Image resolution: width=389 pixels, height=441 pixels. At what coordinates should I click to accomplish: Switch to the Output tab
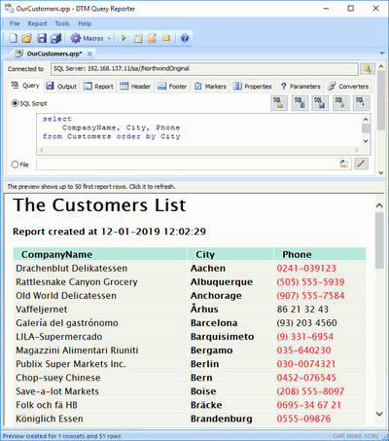pos(61,87)
